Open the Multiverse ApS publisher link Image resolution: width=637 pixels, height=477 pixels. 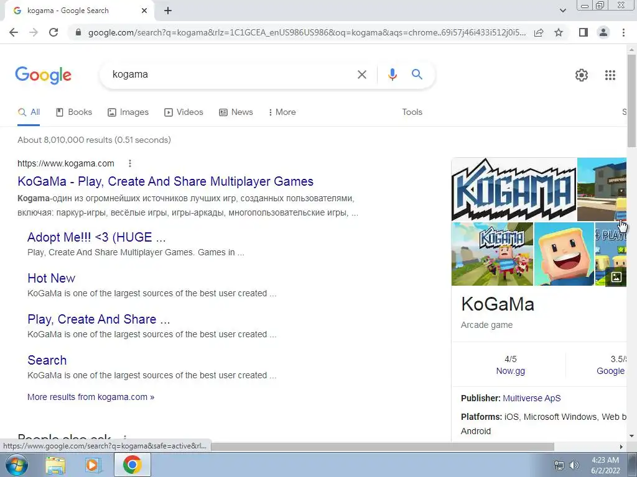point(531,398)
